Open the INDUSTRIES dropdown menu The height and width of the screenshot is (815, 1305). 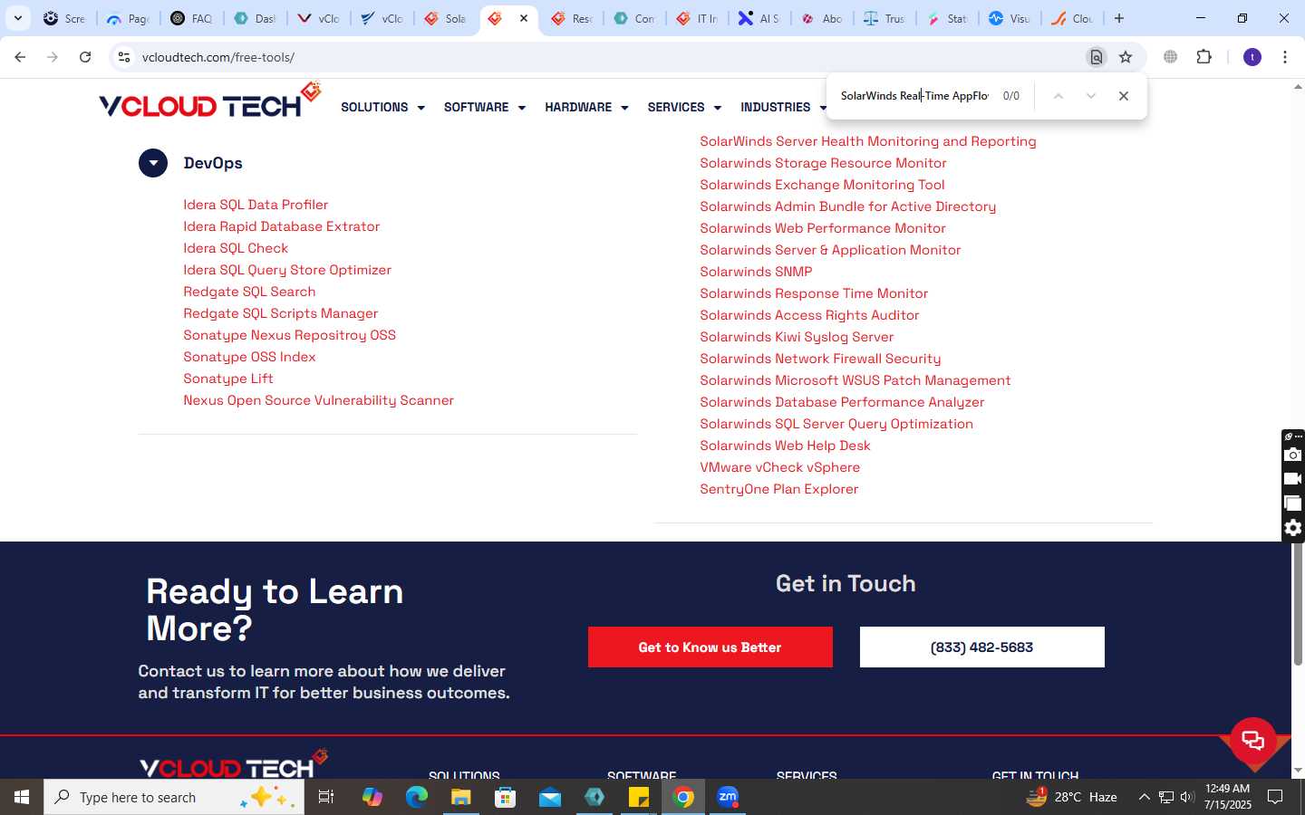point(783,107)
